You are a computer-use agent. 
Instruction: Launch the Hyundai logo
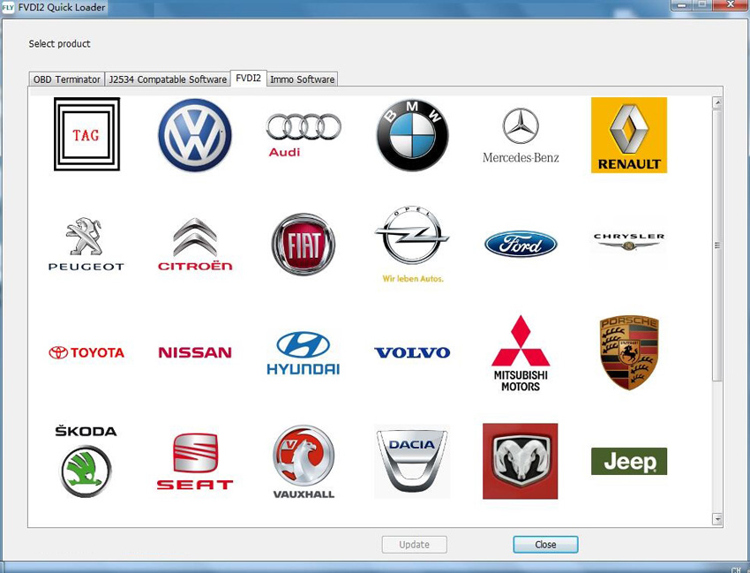(304, 353)
